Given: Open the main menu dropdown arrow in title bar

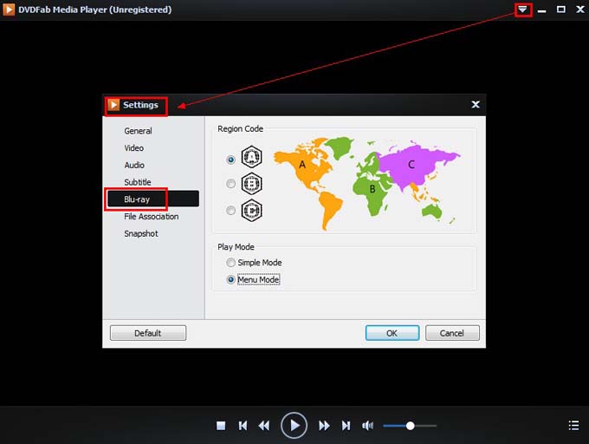Looking at the screenshot, I should click(x=522, y=10).
